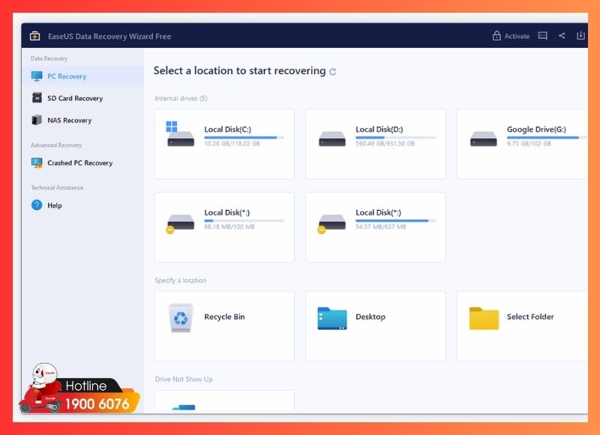Screen dimensions: 600x435
Task: Refresh drives using the reload icon
Action: 332,71
